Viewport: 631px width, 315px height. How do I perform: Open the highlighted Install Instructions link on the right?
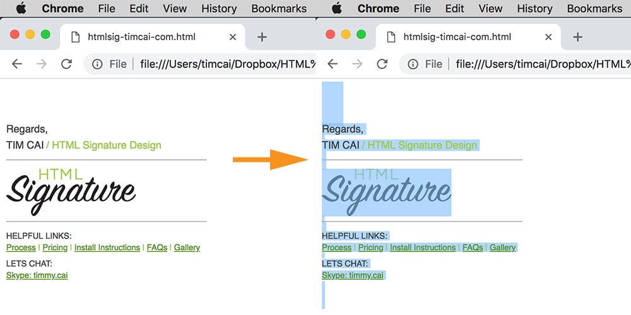point(422,248)
